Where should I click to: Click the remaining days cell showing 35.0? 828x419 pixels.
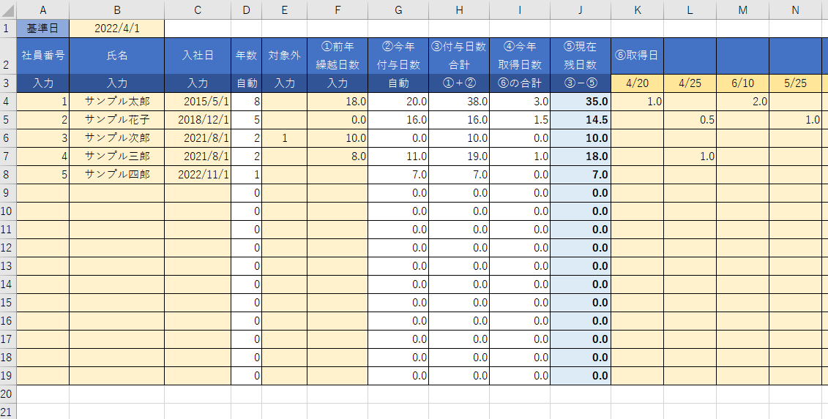pos(580,102)
